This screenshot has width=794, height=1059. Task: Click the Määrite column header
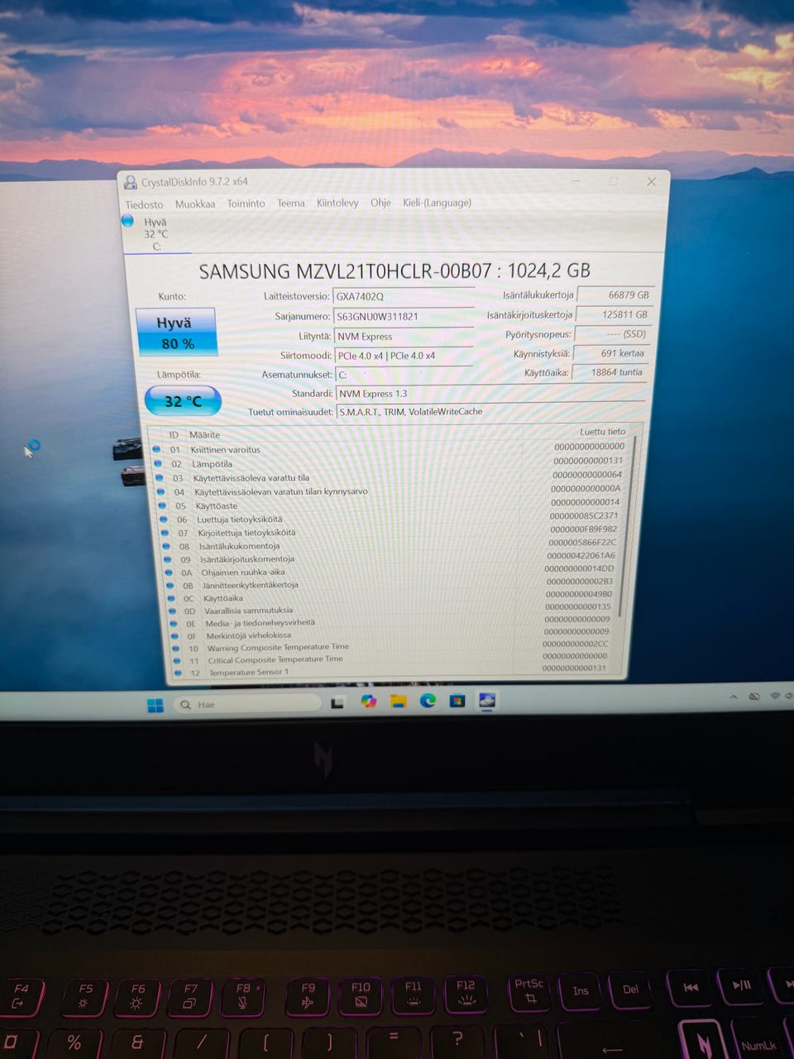click(x=204, y=434)
